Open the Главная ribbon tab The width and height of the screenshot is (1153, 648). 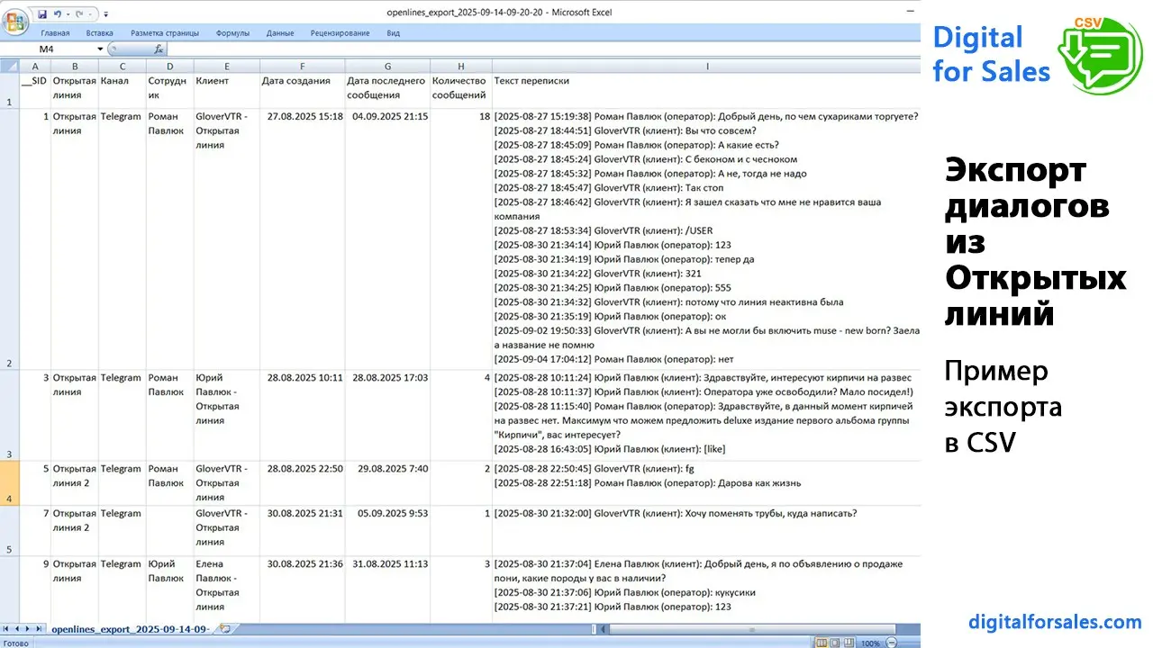(x=55, y=33)
